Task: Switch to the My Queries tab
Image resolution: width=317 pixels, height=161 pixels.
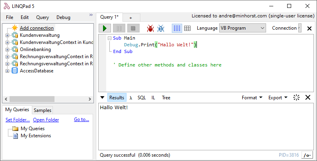Action: [17, 110]
